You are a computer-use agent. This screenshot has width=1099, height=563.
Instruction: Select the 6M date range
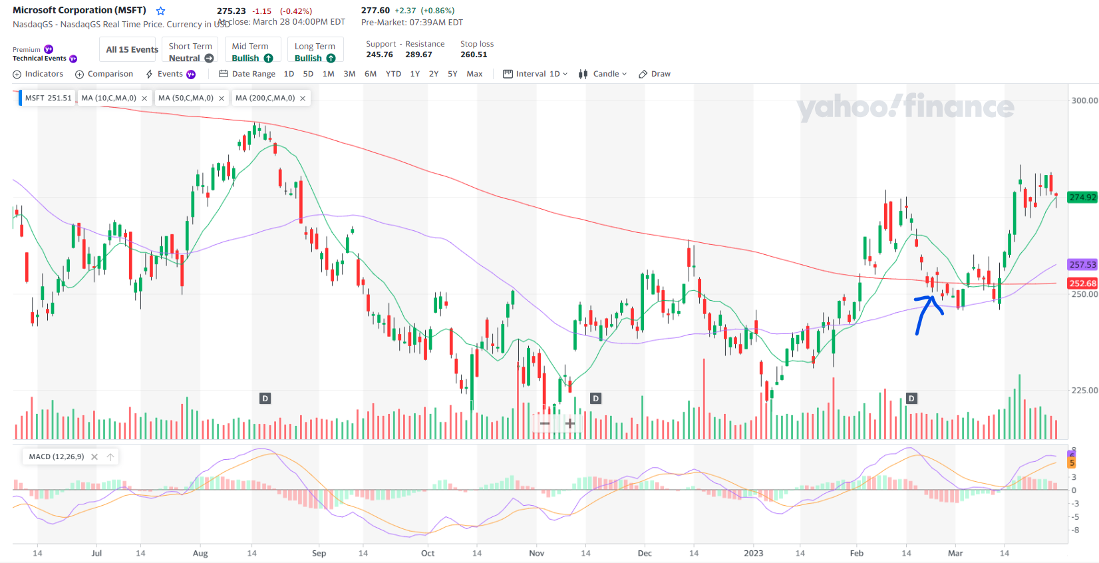pyautogui.click(x=371, y=74)
